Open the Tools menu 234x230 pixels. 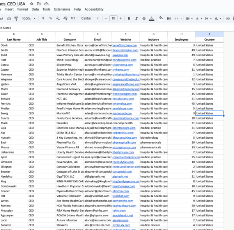click(46, 9)
